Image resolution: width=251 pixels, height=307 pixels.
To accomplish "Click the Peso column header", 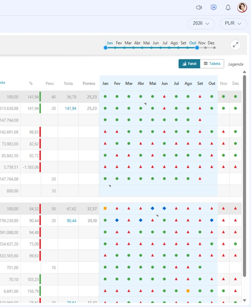I will [50, 83].
